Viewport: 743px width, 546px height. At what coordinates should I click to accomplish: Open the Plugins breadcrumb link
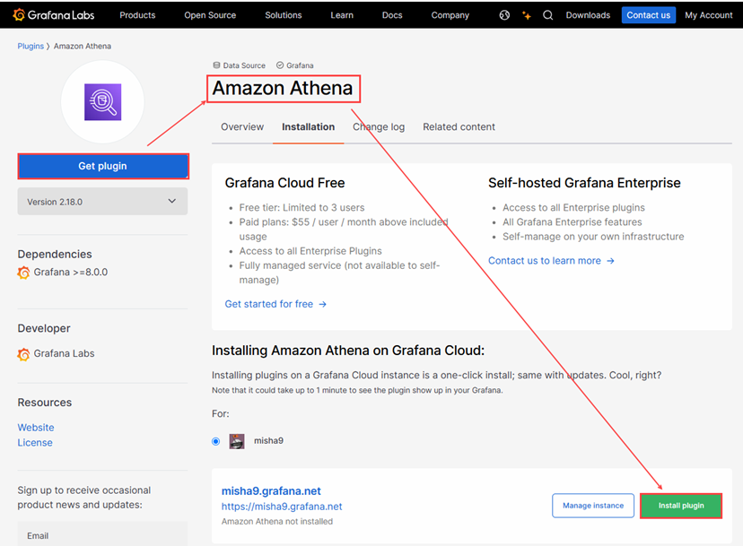pyautogui.click(x=31, y=46)
